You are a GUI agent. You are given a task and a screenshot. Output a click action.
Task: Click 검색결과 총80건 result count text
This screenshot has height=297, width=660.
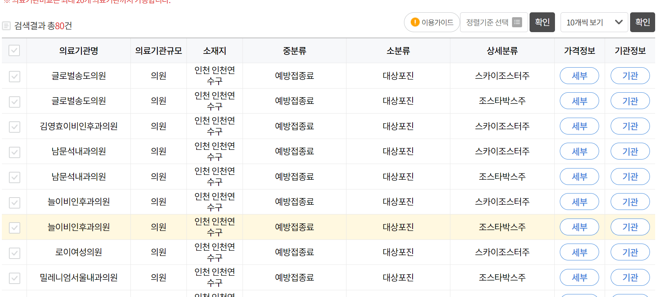pos(43,26)
